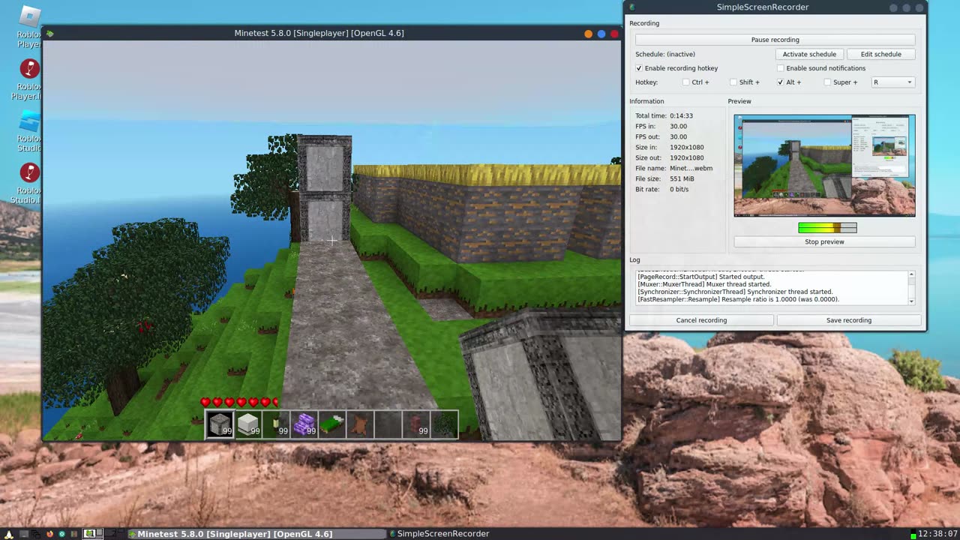Image resolution: width=960 pixels, height=540 pixels.
Task: Click Cancel recording button
Action: coord(701,320)
